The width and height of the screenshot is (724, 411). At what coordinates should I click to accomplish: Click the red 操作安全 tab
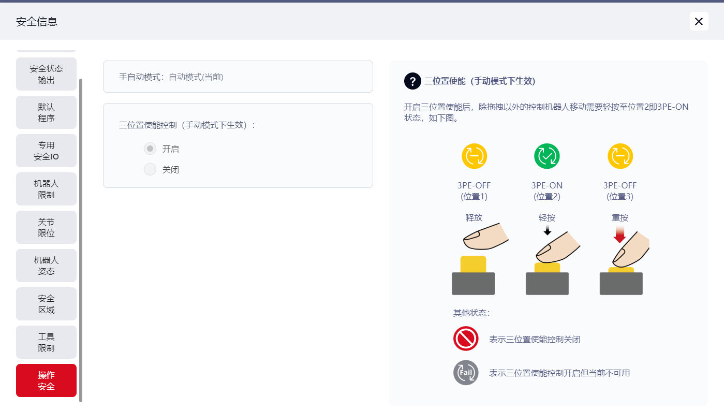pyautogui.click(x=46, y=381)
